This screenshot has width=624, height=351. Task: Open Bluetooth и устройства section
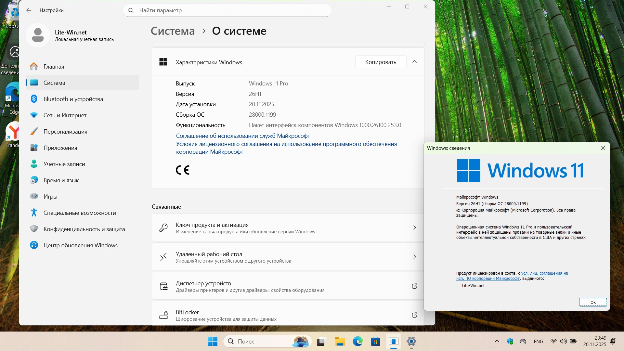click(73, 99)
